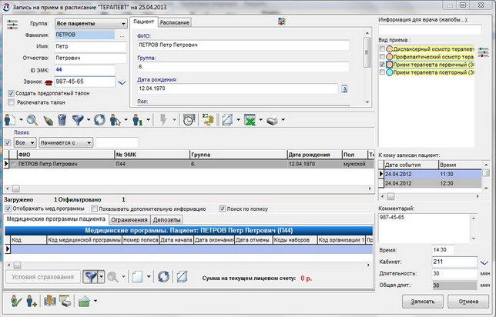
Task: Click the layout pages icon in patient toolbar
Action: click(x=227, y=120)
